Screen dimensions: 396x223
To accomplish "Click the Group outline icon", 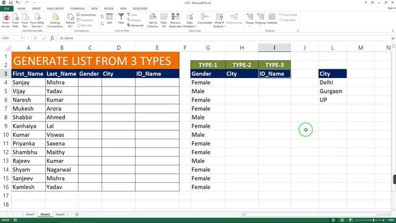I will point(250,17).
